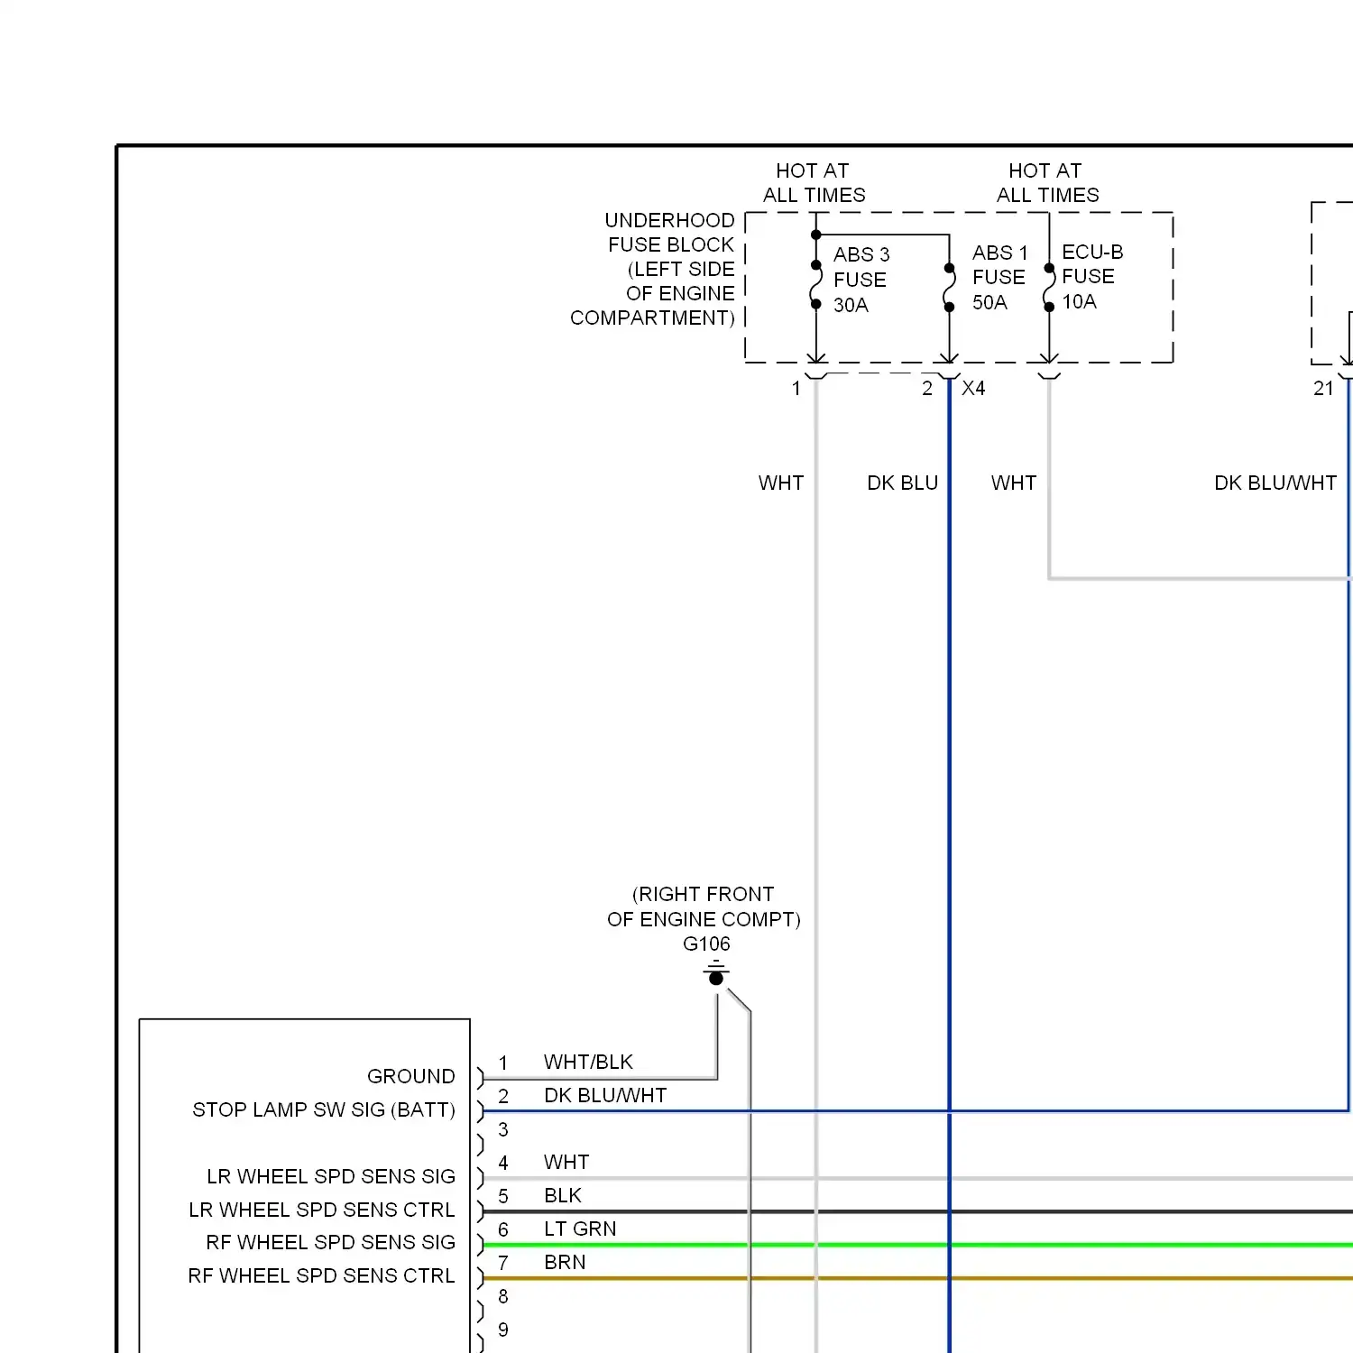Image resolution: width=1353 pixels, height=1353 pixels.
Task: Click the UNDERHOOD FUSE BLOCK label
Action: point(653,269)
